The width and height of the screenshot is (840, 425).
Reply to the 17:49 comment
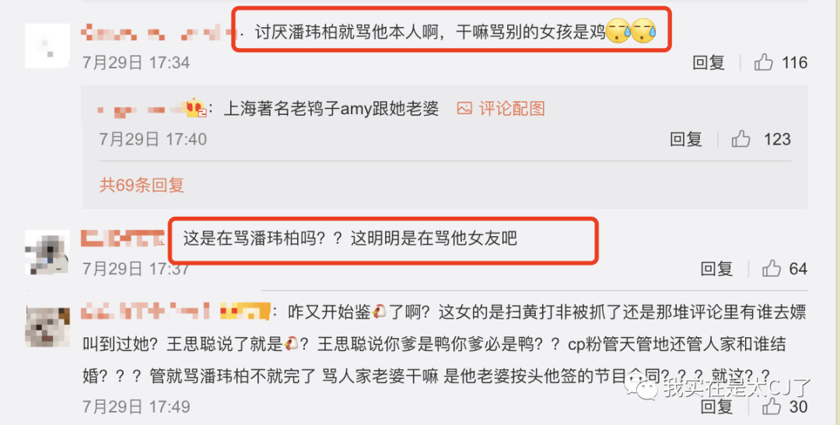click(716, 406)
